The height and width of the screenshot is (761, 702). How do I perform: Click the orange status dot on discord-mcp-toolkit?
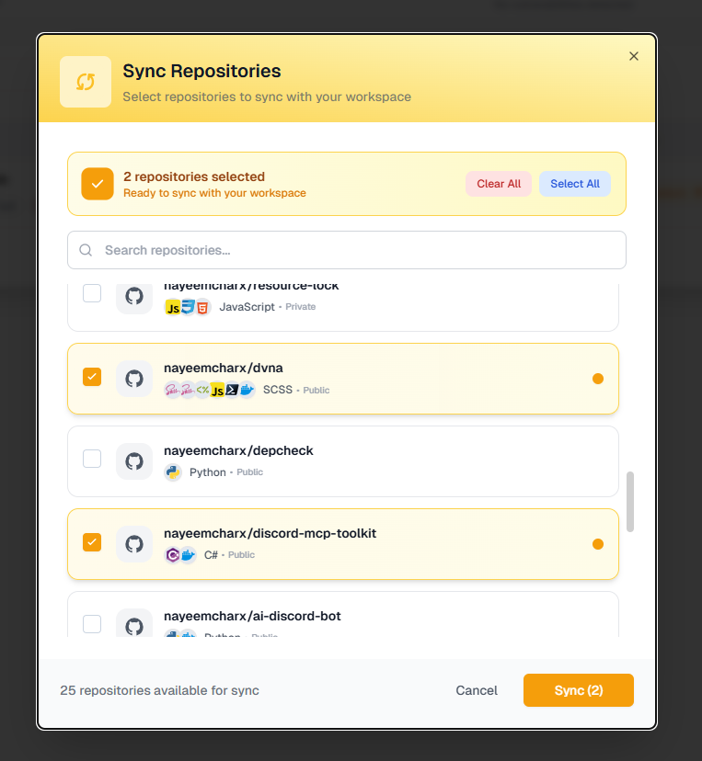coord(598,543)
